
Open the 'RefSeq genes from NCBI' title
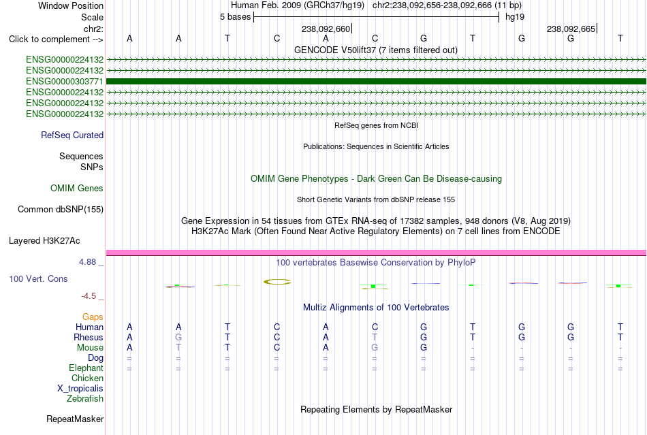pos(377,125)
